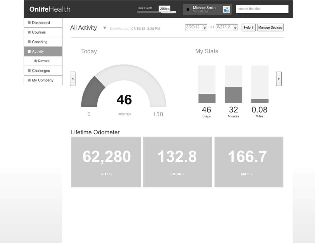Click the 200pts points badge
The image size is (315, 243).
click(164, 9)
